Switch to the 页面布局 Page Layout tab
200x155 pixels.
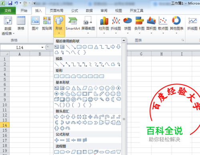[x=56, y=10]
